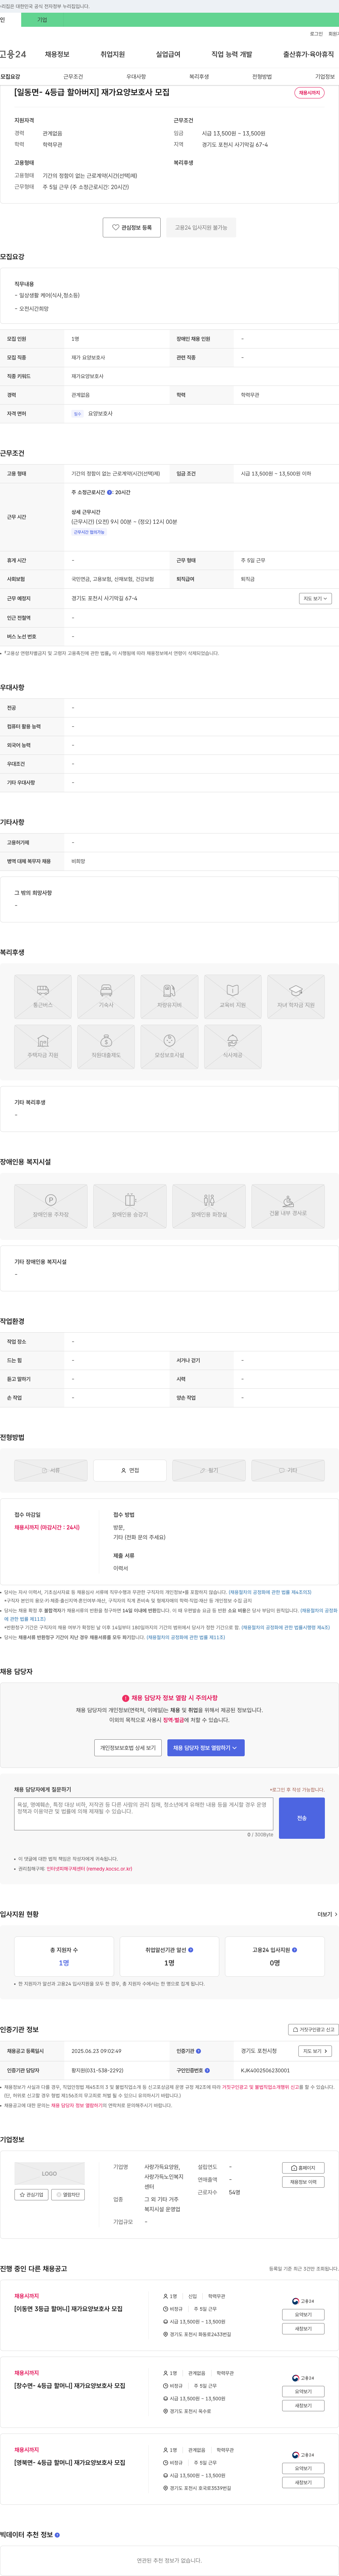This screenshot has width=339, height=2576.
Task: Click 세창보기 for 이동면 3등급 posting
Action: tap(303, 2329)
